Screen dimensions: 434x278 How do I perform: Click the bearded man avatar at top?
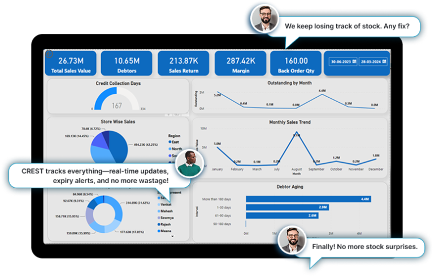click(264, 19)
